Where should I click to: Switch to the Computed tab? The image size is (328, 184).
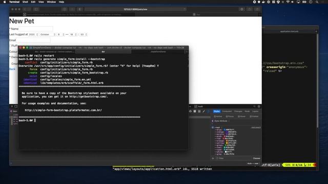(227, 111)
